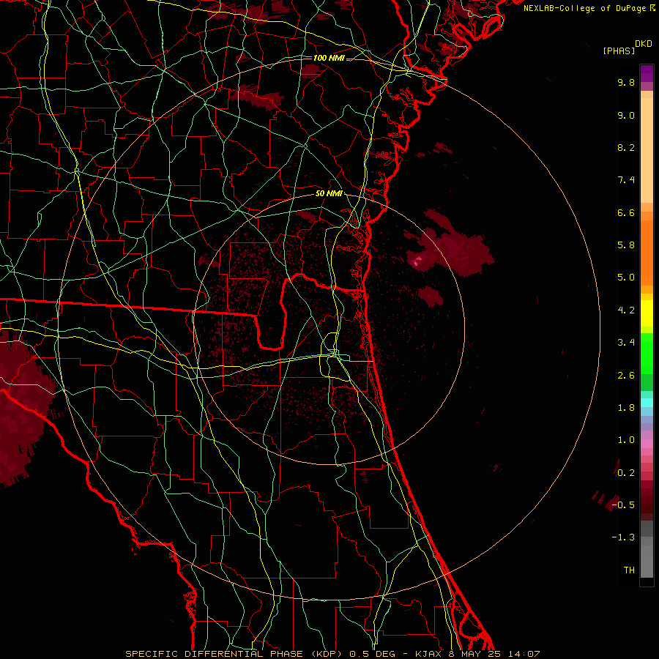The width and height of the screenshot is (659, 659).
Task: Click the 9.8 color scale value
Action: tap(626, 82)
